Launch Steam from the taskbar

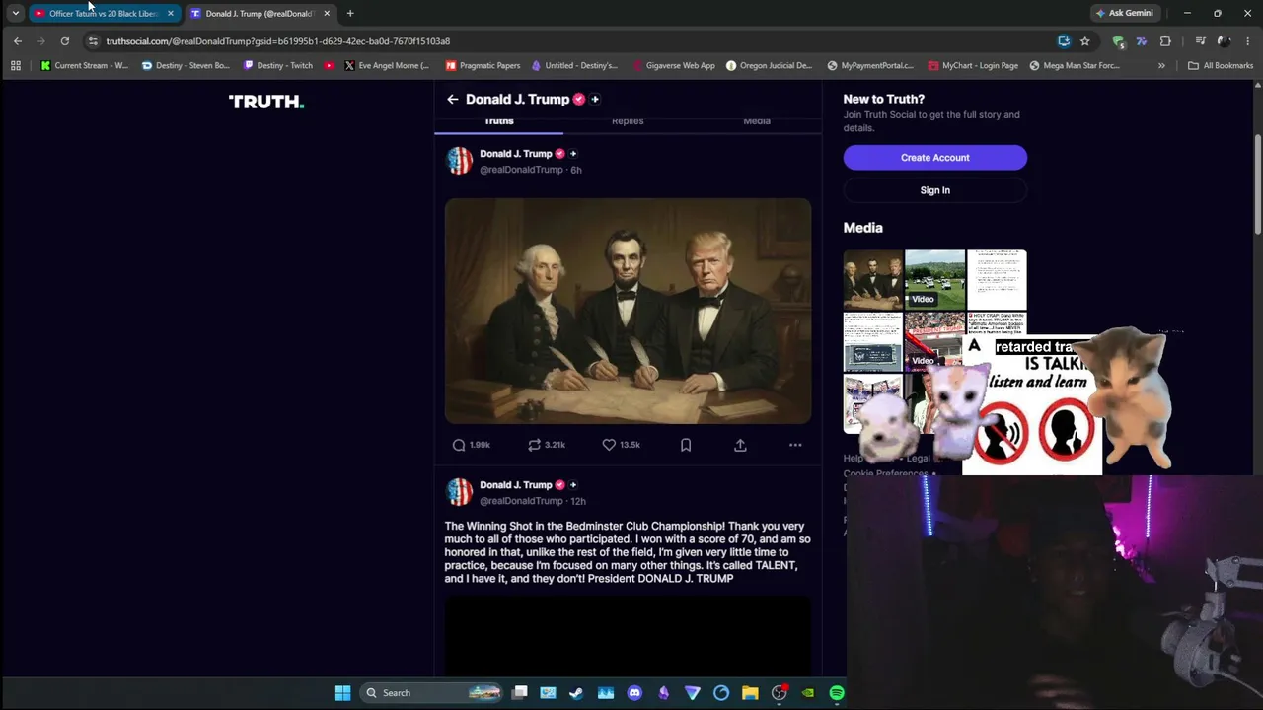click(576, 693)
